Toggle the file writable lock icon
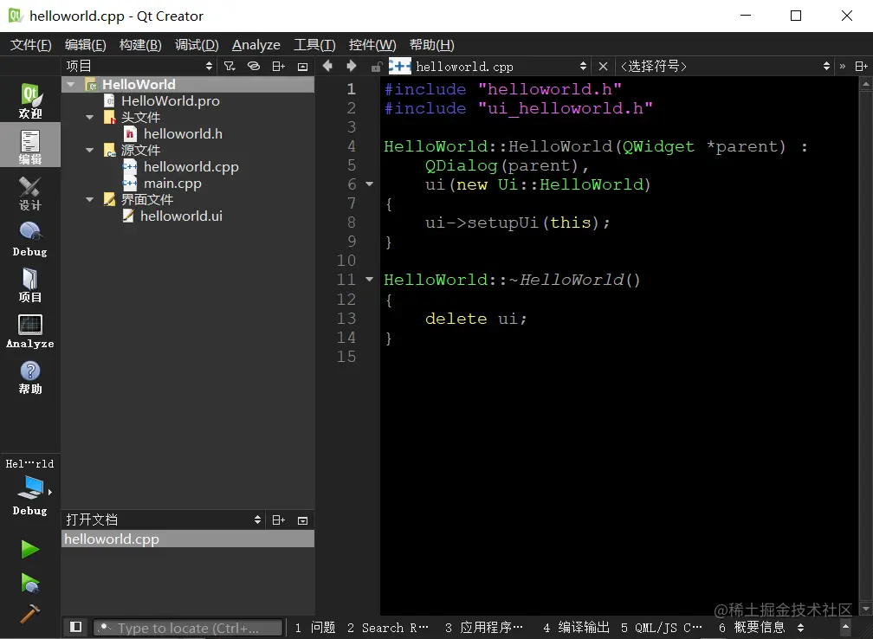The image size is (873, 639). (377, 66)
